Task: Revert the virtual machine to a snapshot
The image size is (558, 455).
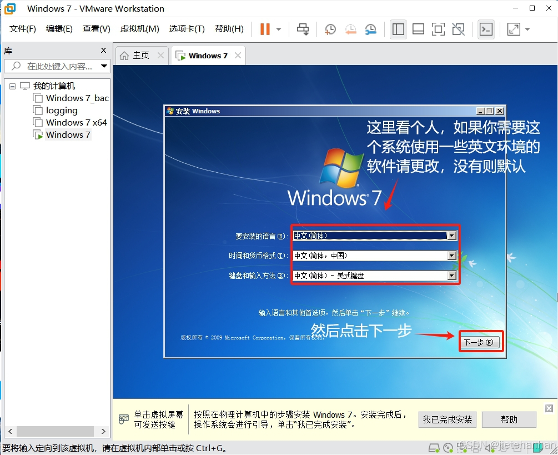Action: (x=350, y=29)
